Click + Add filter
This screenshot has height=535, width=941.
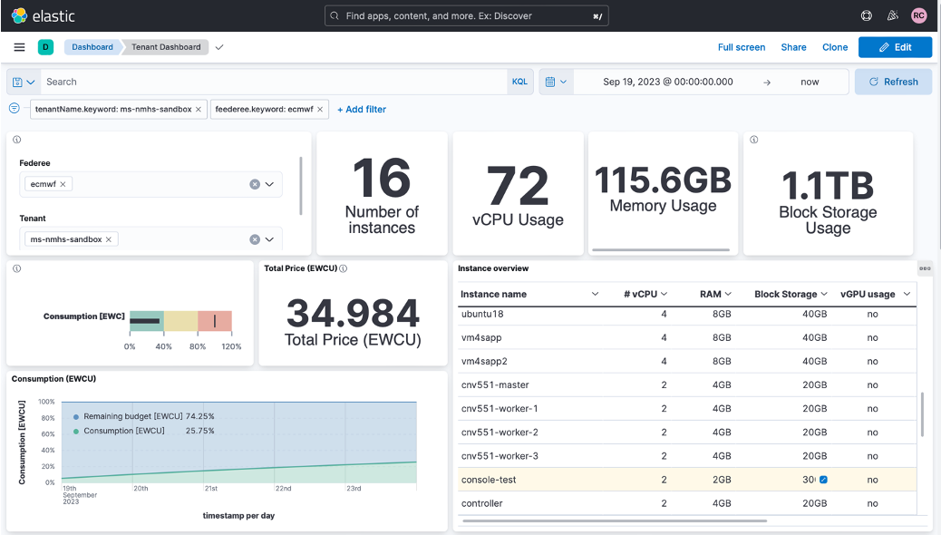[x=362, y=110]
